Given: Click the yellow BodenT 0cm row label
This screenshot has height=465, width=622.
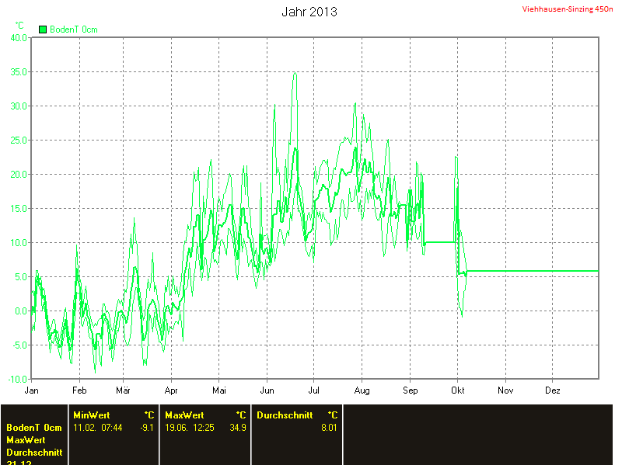Looking at the screenshot, I should pyautogui.click(x=33, y=428).
